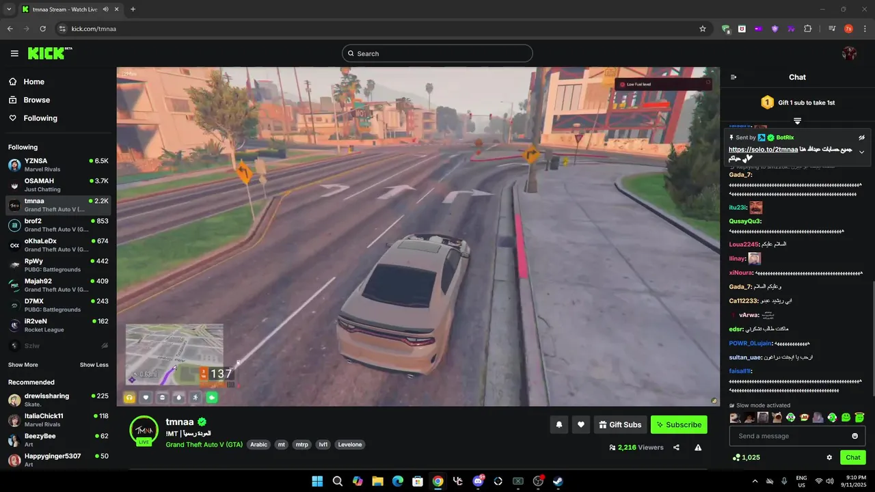Viewport: 875px width, 492px height.
Task: Open emoji picker in message box
Action: (x=854, y=436)
